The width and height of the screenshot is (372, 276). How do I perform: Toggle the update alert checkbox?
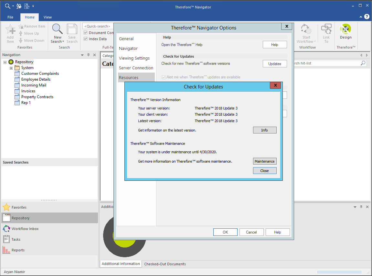click(164, 77)
